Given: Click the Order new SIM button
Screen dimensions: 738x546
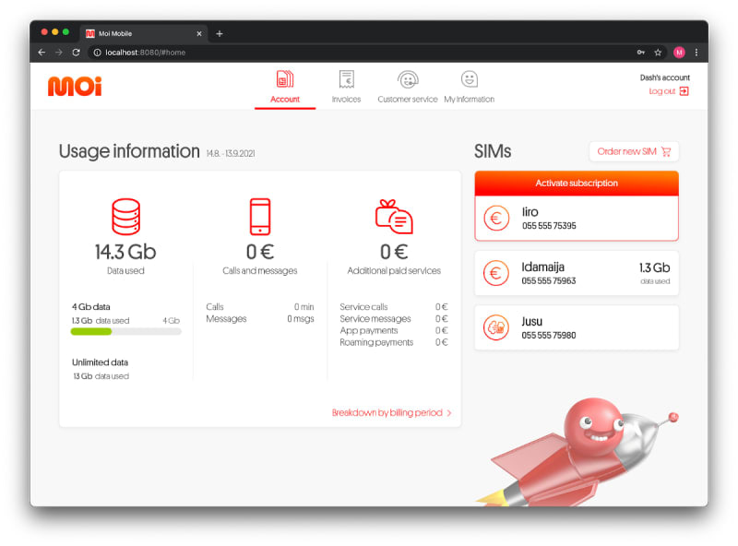Looking at the screenshot, I should 634,151.
